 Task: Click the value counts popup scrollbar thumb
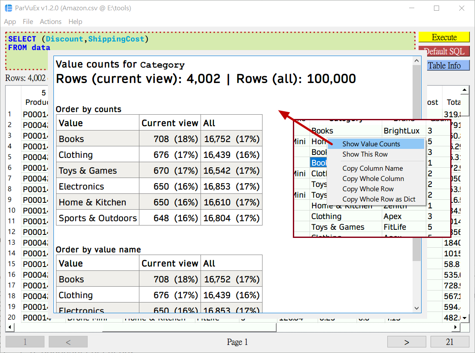[416, 164]
